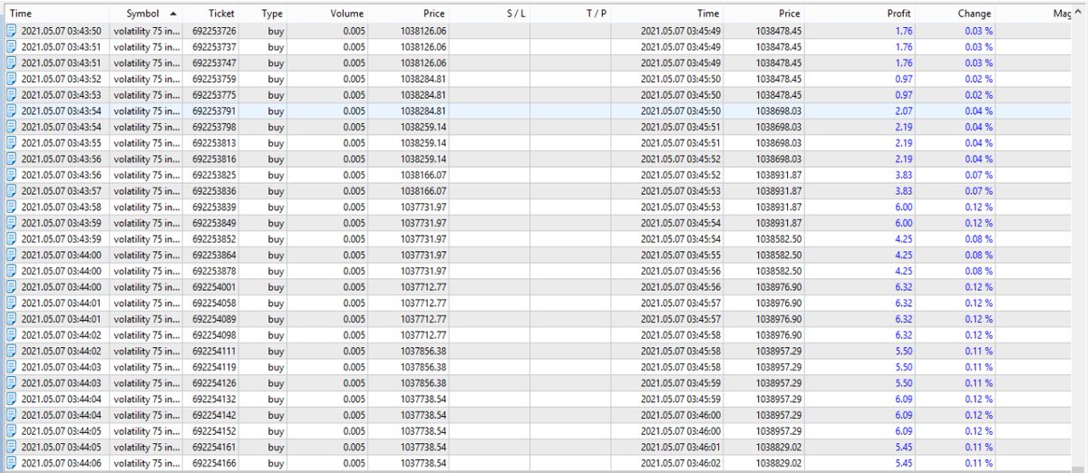Sort trades by the Volume column header
Screen dimensions: 1088x473
327,14
